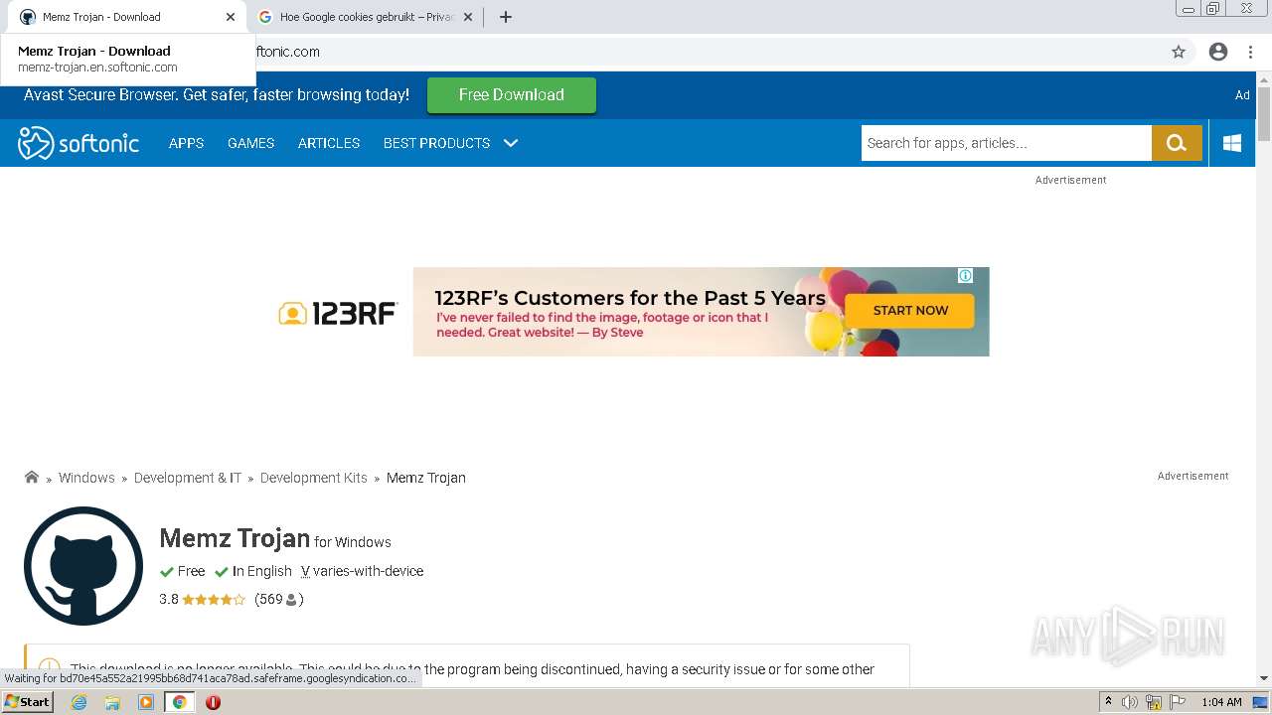This screenshot has width=1272, height=715.
Task: Open Internet Explorer from the taskbar
Action: tap(79, 702)
